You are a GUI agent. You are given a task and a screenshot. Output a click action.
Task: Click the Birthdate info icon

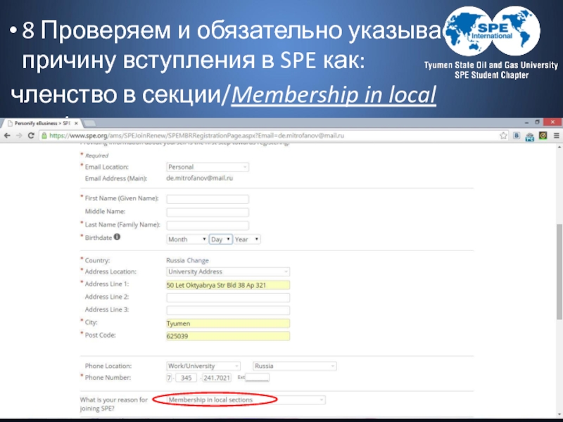tap(117, 237)
